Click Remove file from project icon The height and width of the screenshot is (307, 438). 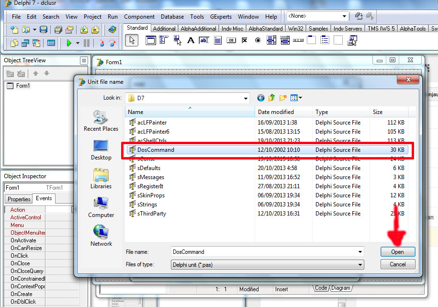click(95, 30)
